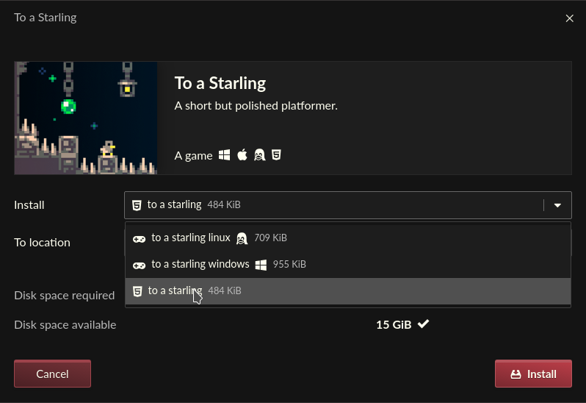Click the Windows logo in the windows upload entry
586x403 pixels.
pos(261,265)
